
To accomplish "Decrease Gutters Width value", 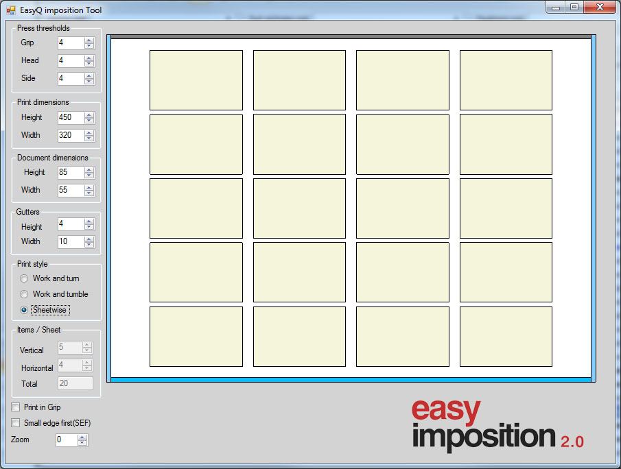I will [89, 245].
